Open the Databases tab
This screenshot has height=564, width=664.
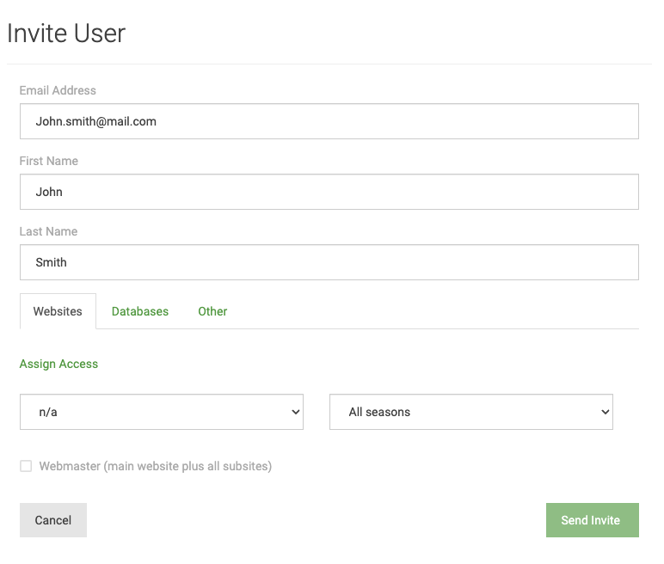(x=139, y=311)
